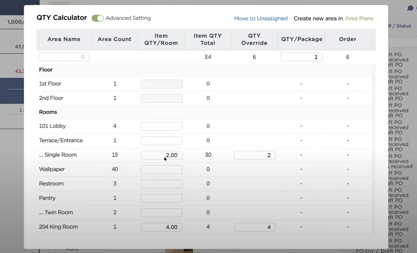Click Item QTY/Room field for 101 Lobby
This screenshot has width=417, height=253.
[x=161, y=126]
